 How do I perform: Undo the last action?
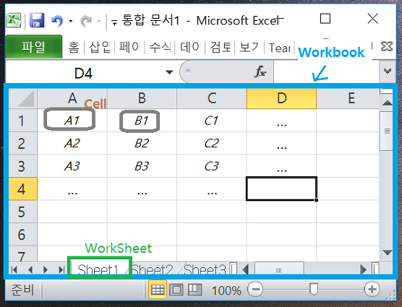[x=57, y=21]
